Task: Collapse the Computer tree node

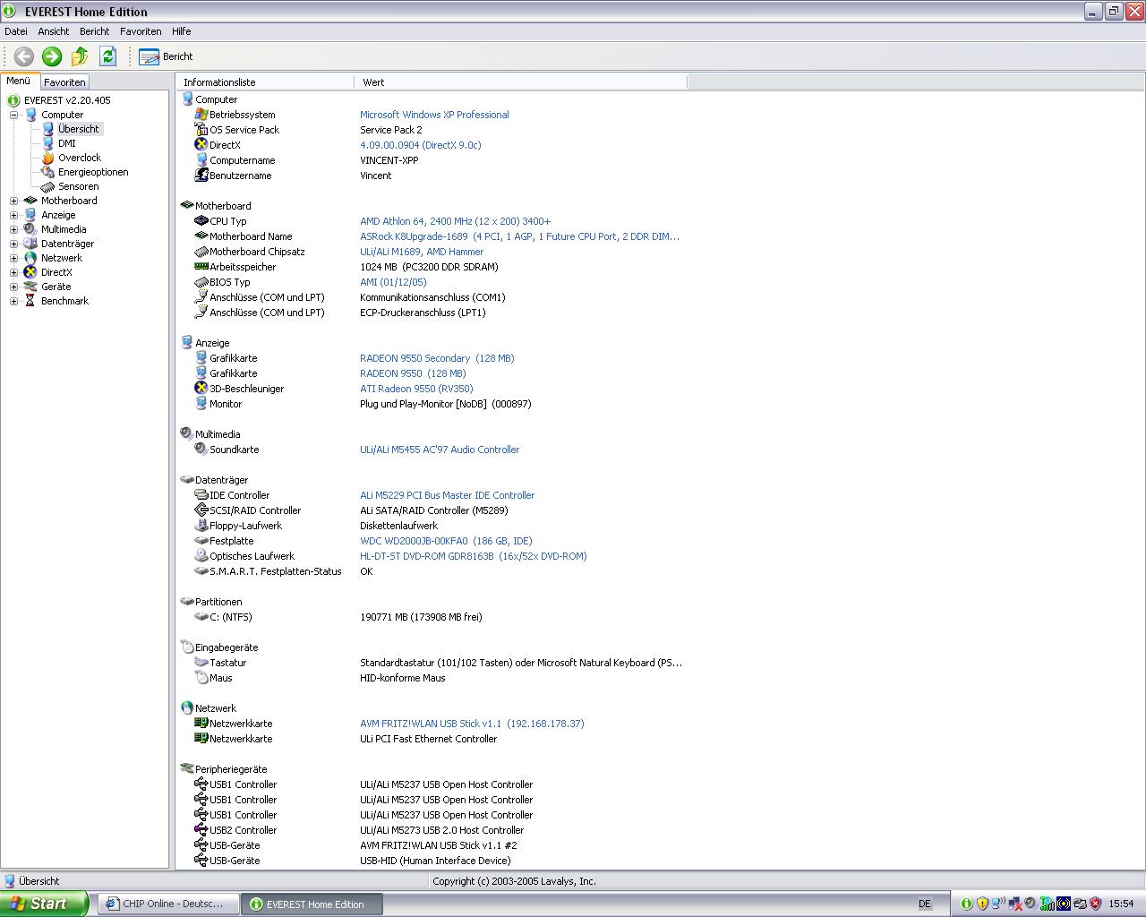Action: point(14,115)
